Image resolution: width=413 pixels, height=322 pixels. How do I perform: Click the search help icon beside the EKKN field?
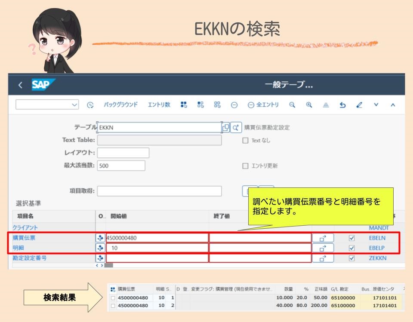tap(236, 127)
